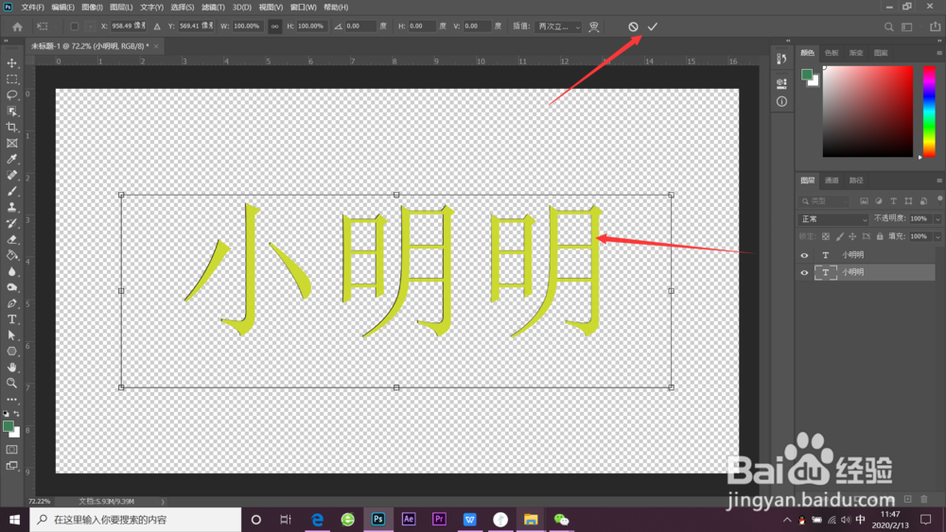This screenshot has height=532, width=946.
Task: Open the interpolation 两次立方 dropdown
Action: click(x=559, y=26)
